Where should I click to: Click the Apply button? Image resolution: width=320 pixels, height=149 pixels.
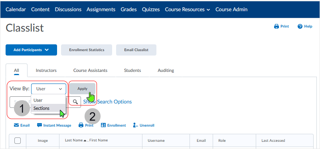coord(82,89)
